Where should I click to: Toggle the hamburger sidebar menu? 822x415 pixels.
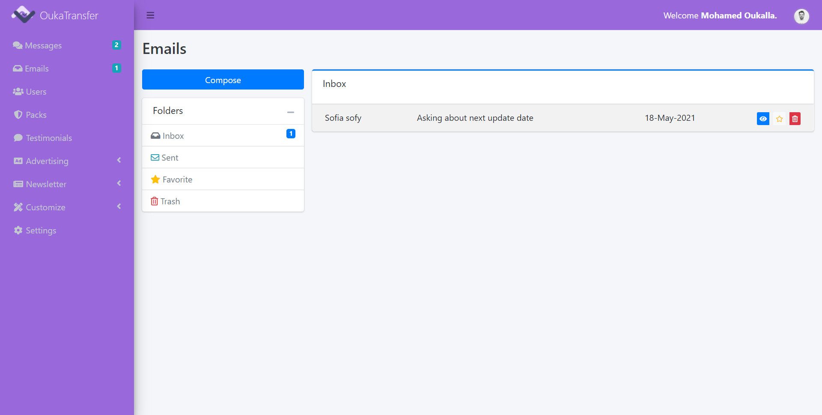coord(150,15)
